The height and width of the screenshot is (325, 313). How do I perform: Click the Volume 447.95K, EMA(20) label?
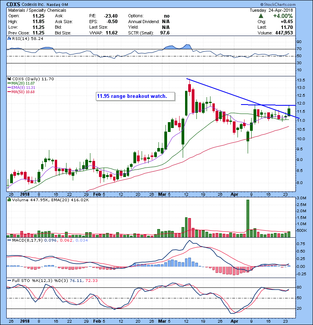tap(50, 200)
